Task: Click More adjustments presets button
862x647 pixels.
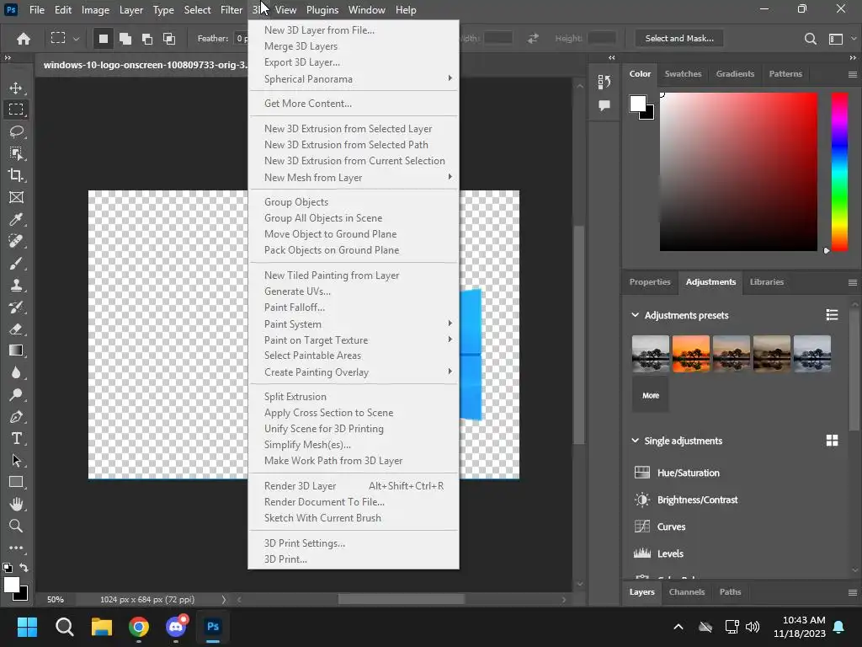Action: [x=651, y=395]
